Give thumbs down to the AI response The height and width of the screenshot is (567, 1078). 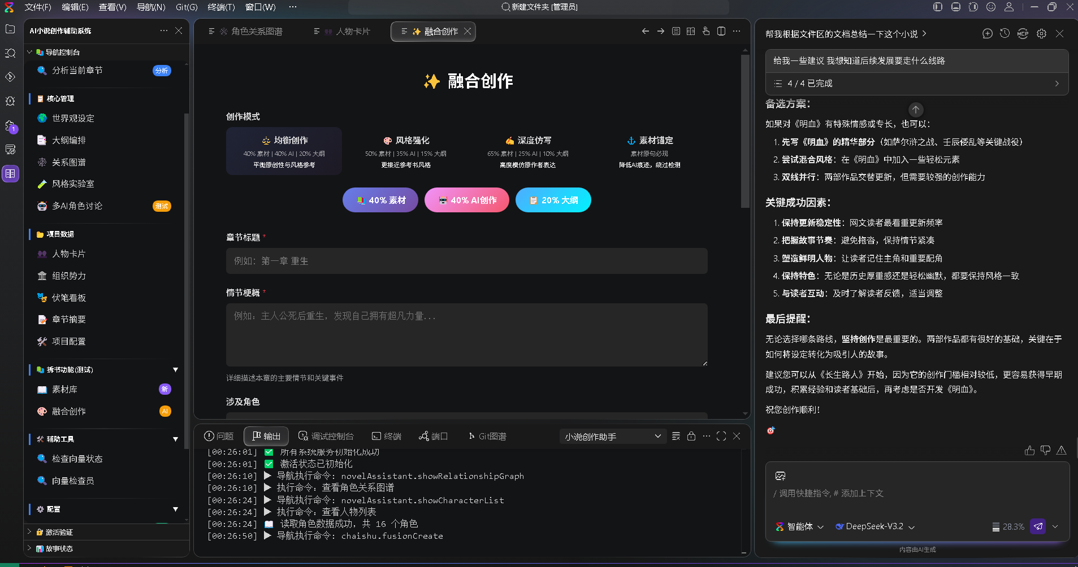[1045, 450]
